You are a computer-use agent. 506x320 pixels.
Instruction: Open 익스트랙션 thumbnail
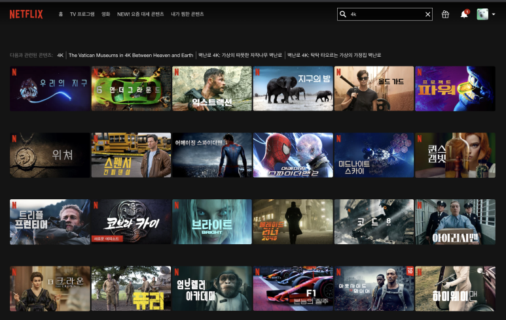pos(212,89)
